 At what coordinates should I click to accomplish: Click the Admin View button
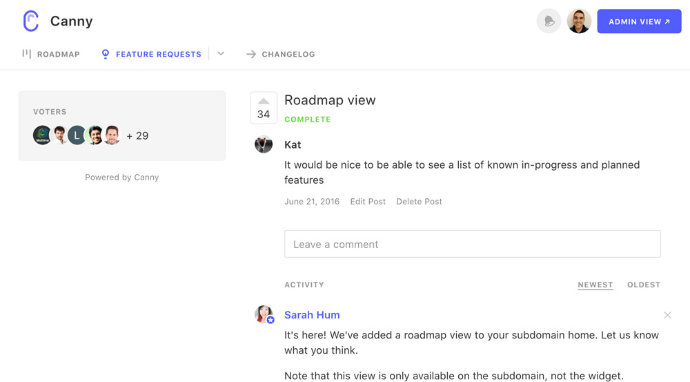(639, 21)
